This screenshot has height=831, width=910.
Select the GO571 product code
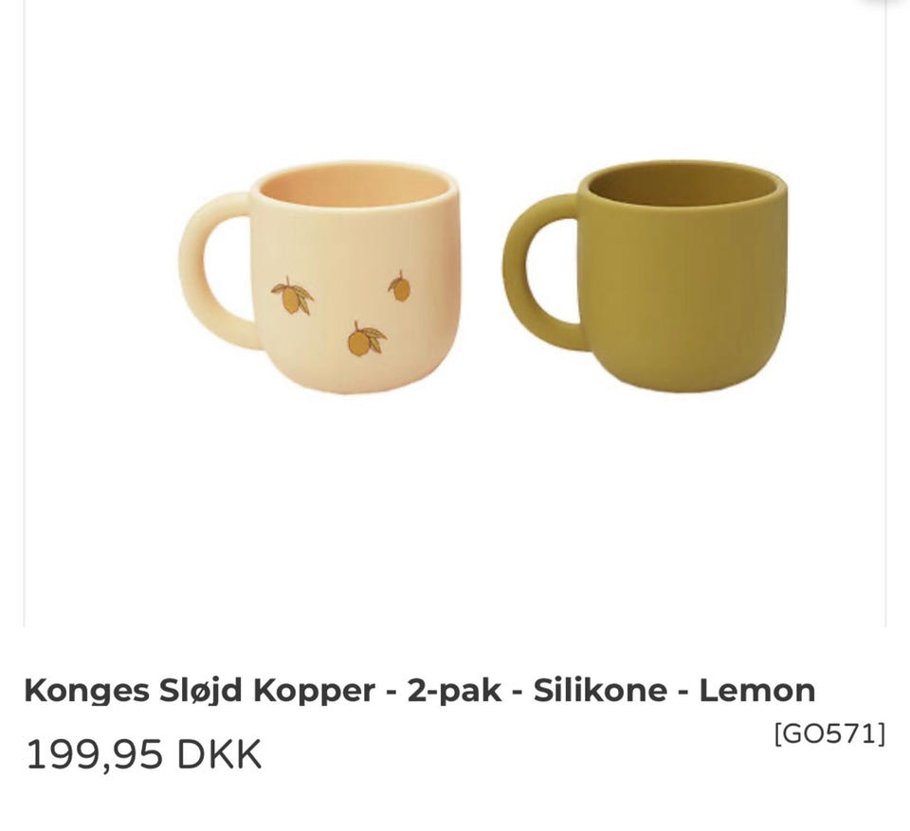pyautogui.click(x=830, y=734)
